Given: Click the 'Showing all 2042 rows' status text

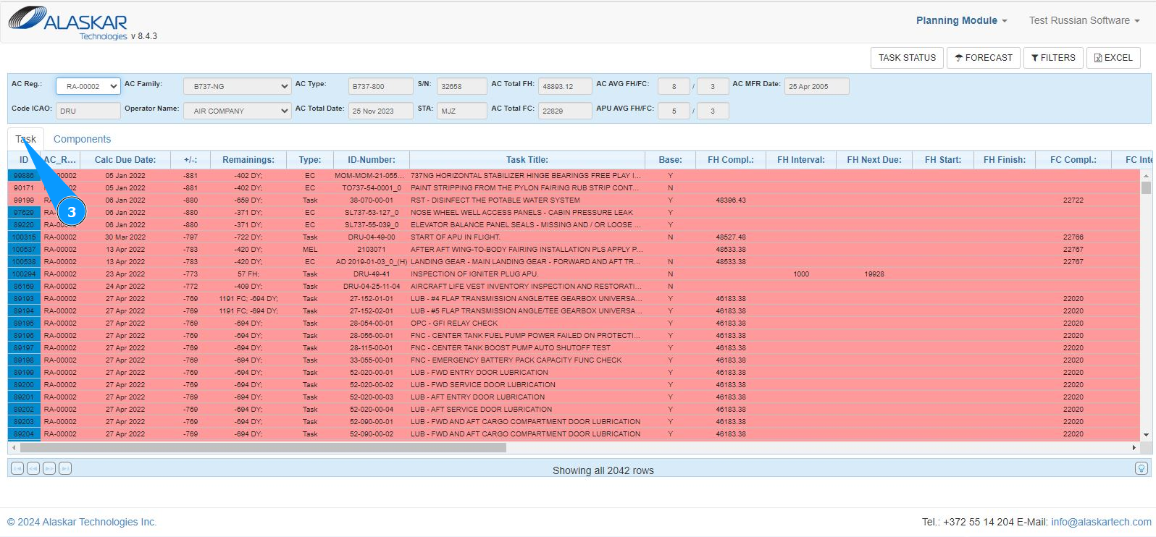Looking at the screenshot, I should (x=603, y=470).
